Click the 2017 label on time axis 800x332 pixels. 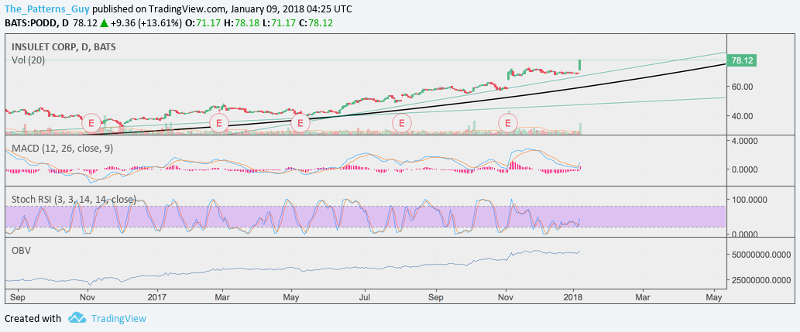(158, 296)
